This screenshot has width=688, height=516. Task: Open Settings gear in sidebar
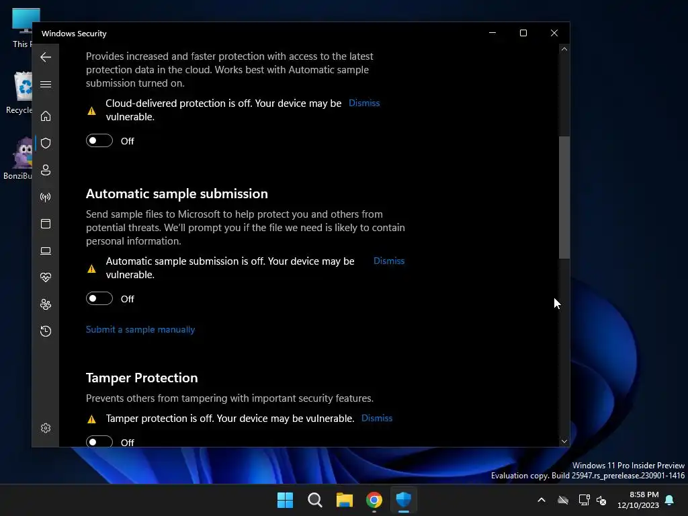point(46,428)
